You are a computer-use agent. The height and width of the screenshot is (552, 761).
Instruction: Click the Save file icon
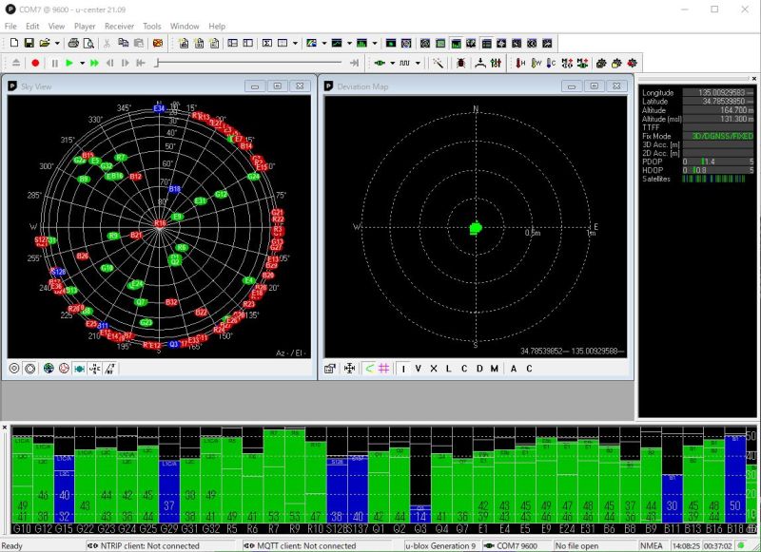tap(29, 43)
